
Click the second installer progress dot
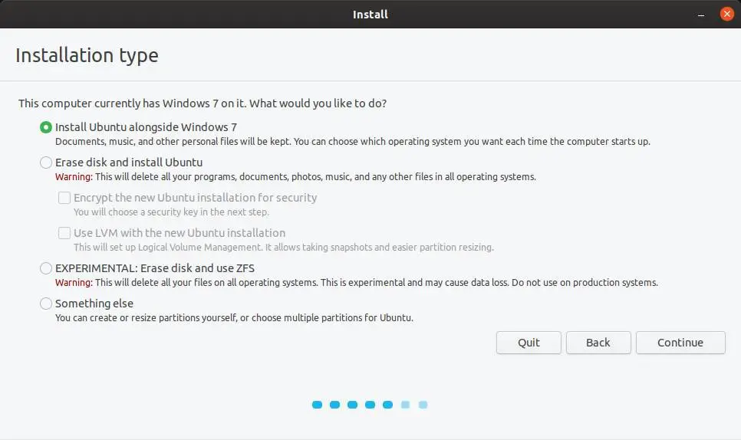point(335,405)
